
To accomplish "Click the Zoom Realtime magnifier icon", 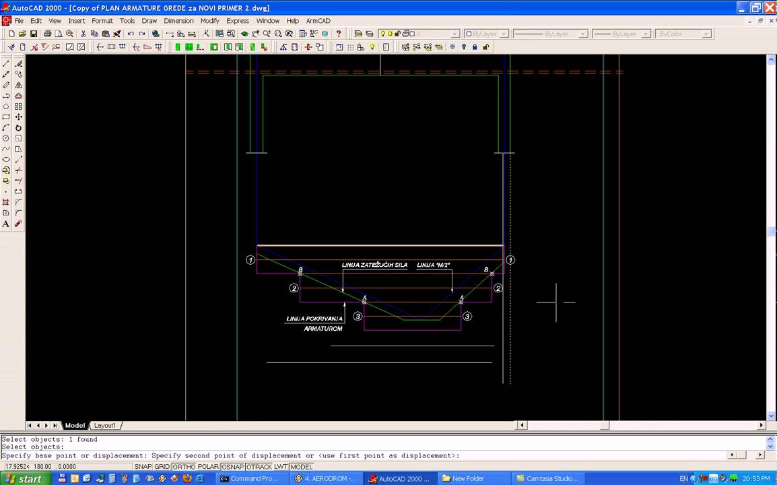I will (267, 34).
